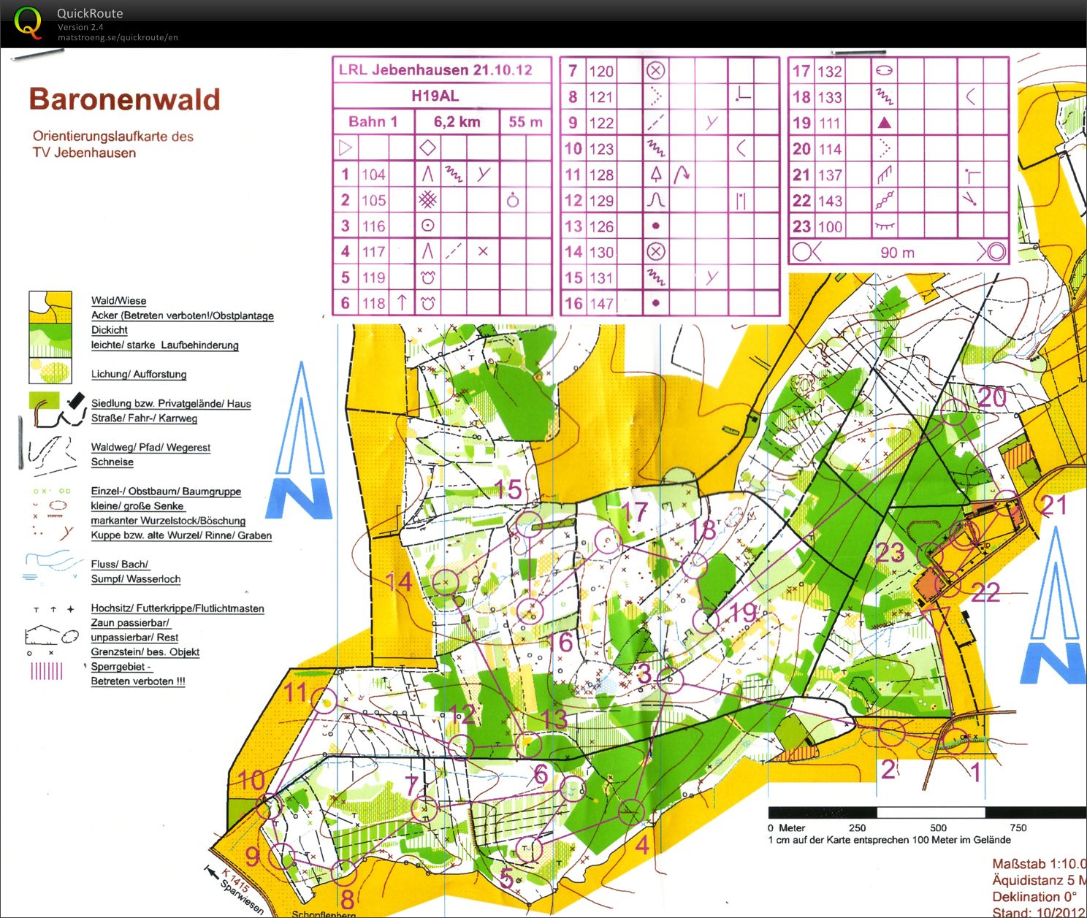The width and height of the screenshot is (1087, 918).
Task: Click the 'LRL Jebenhausen 21.10.12' table header
Action: tap(435, 70)
